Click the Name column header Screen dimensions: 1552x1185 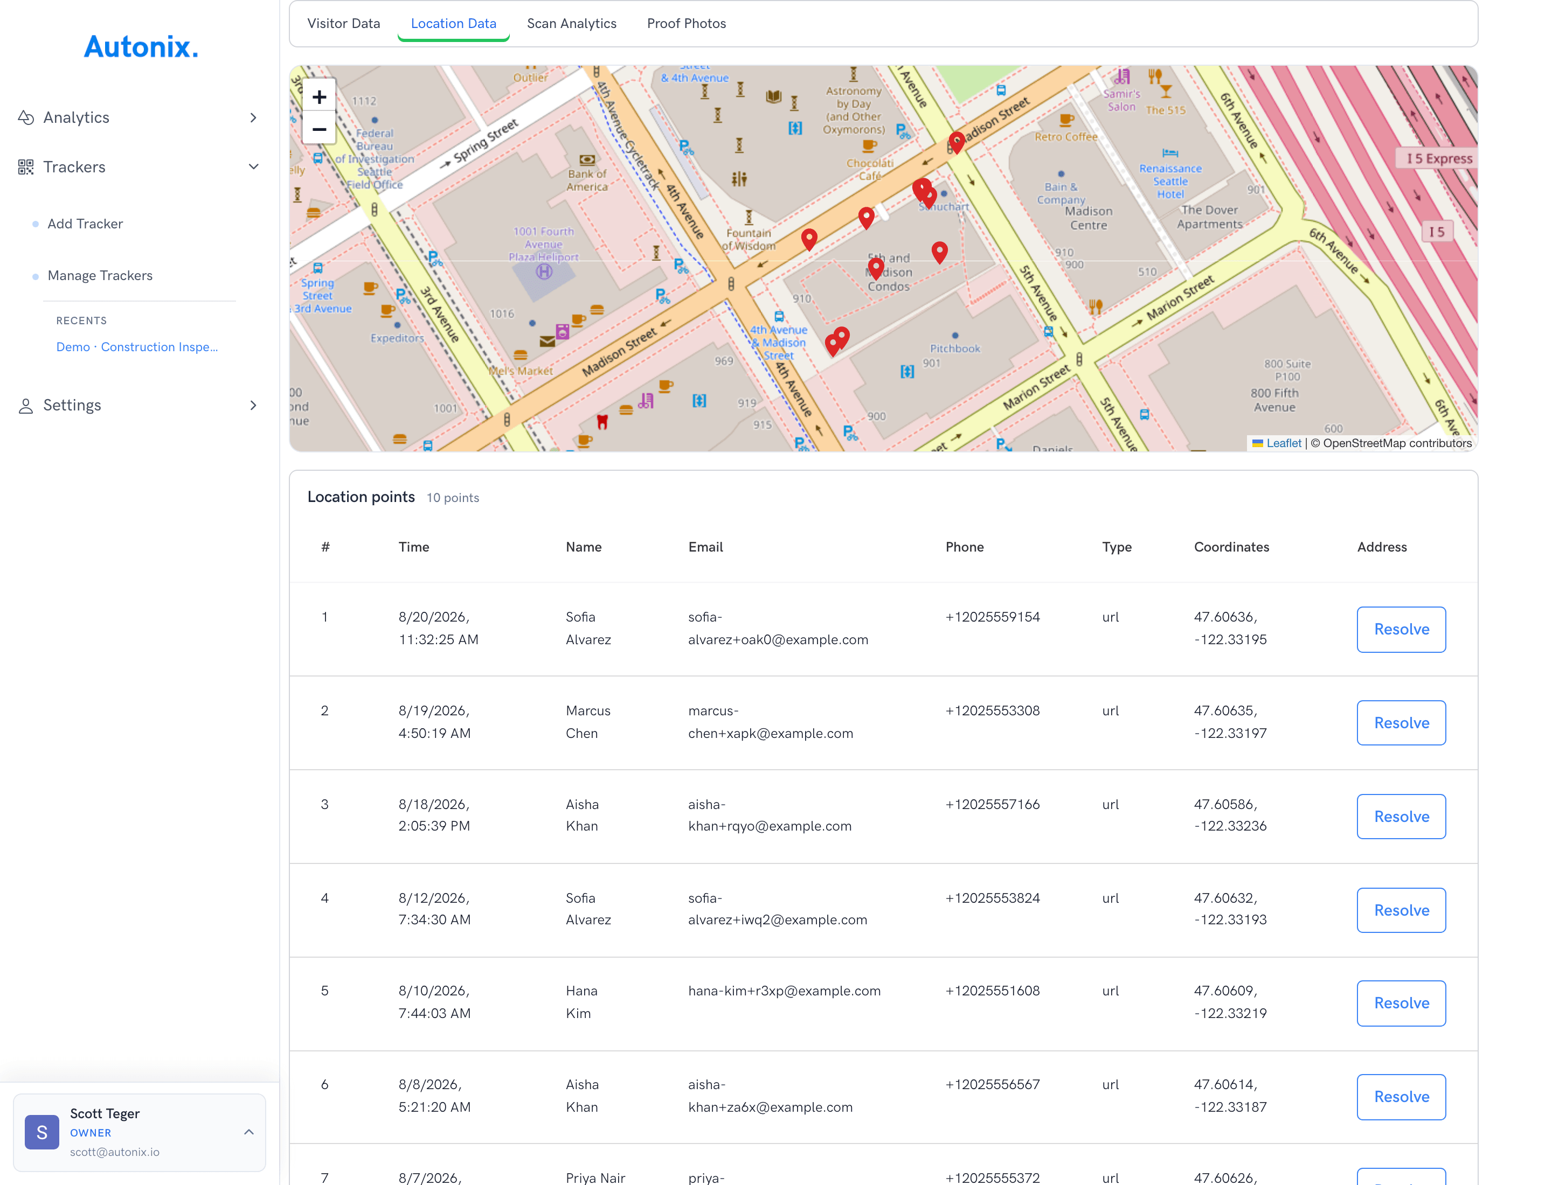584,547
